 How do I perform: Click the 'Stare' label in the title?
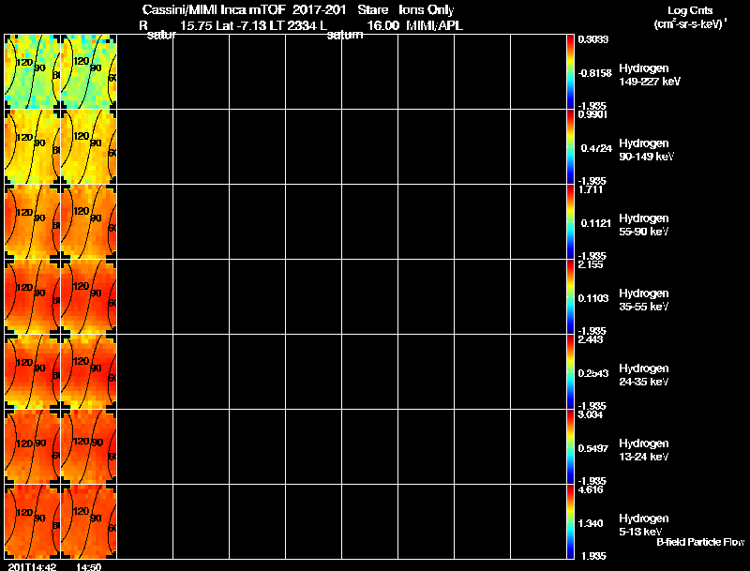coord(372,9)
